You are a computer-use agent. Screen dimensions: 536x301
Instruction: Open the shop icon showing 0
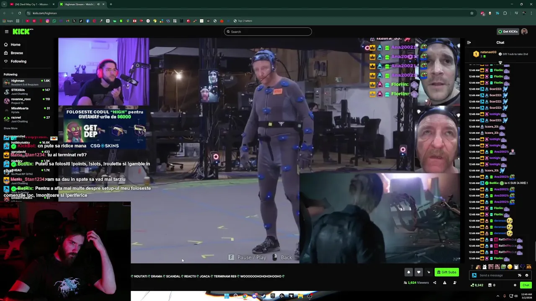click(492, 285)
